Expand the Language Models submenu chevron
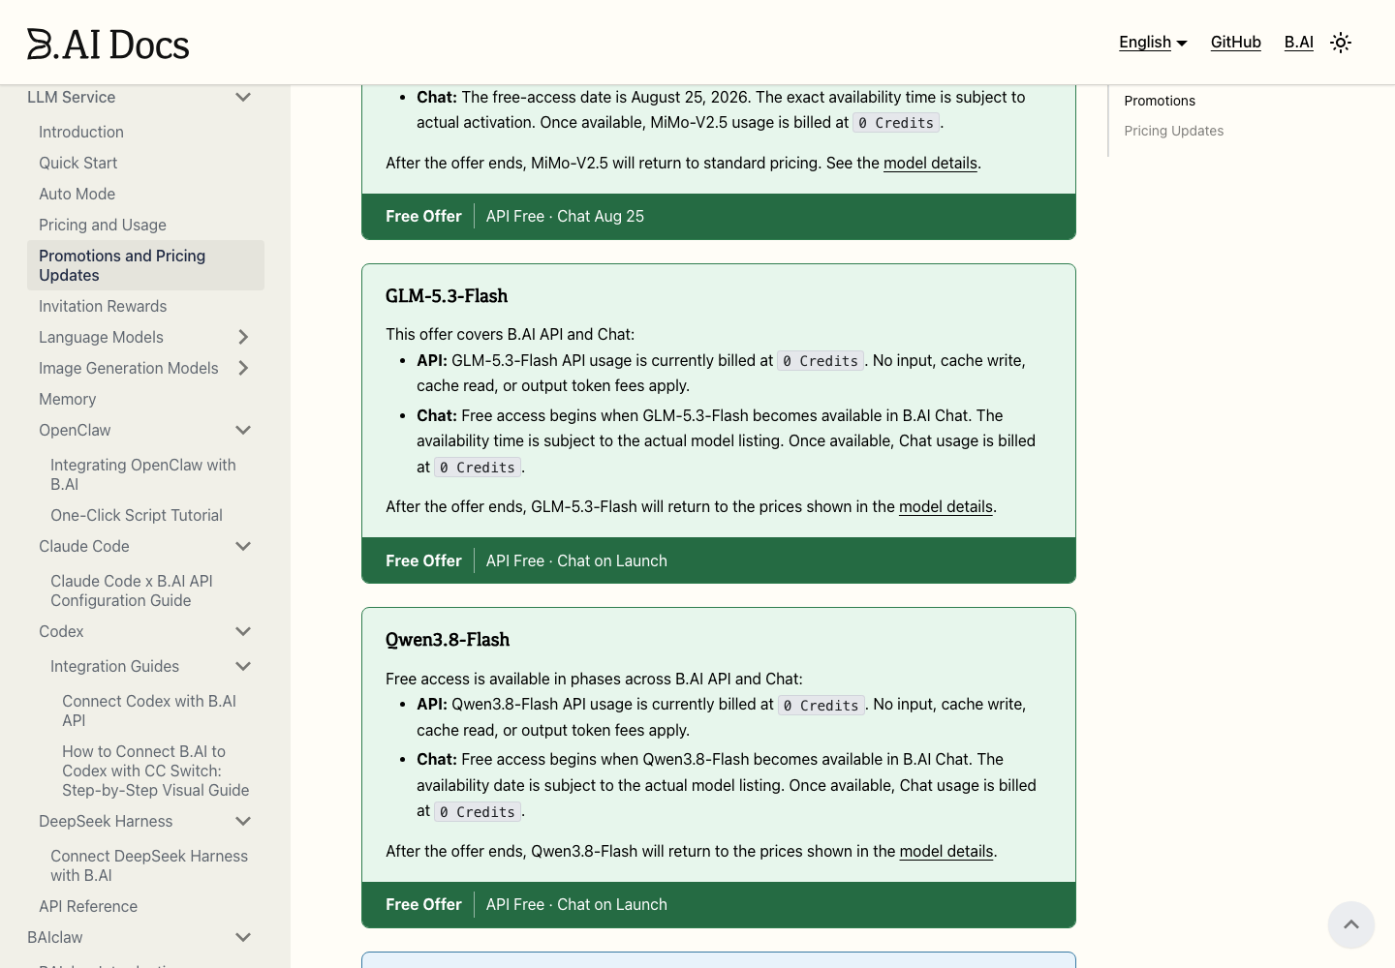The height and width of the screenshot is (968, 1395). 243,337
